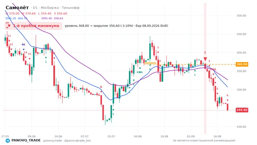Click the 09.06 date axis label

(x=32, y=136)
